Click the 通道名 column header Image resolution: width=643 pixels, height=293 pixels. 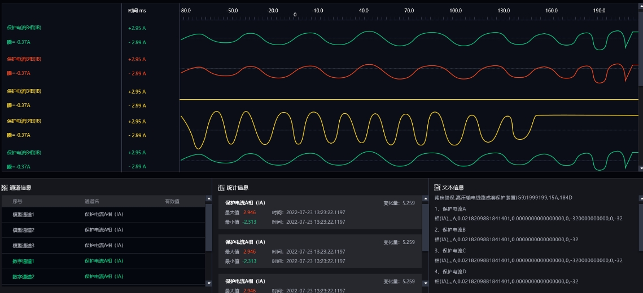point(92,201)
